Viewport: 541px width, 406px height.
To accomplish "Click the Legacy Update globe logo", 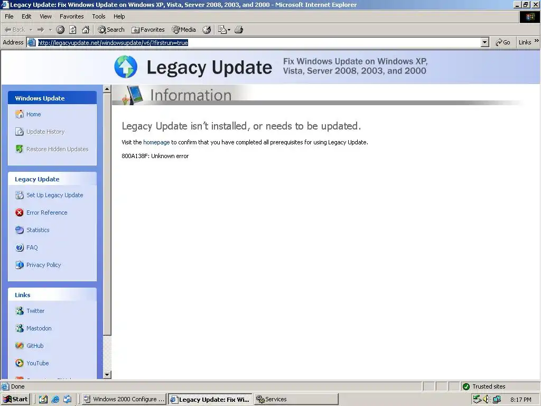I will (126, 67).
